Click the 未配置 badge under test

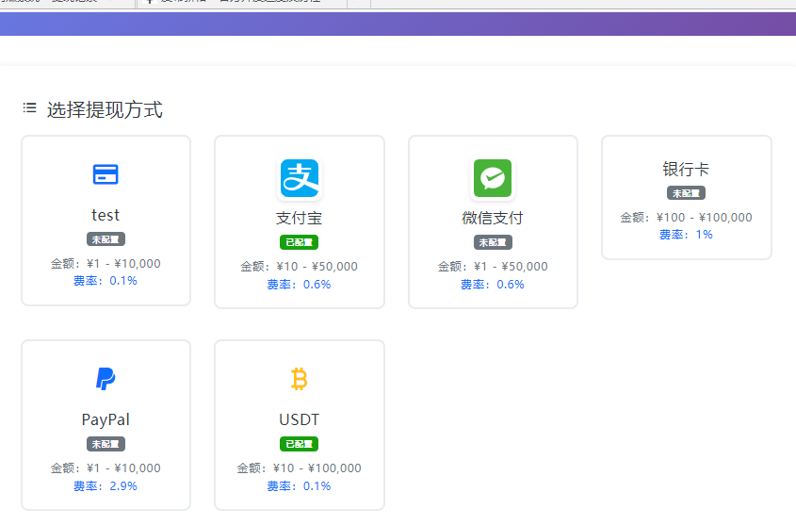coord(106,239)
